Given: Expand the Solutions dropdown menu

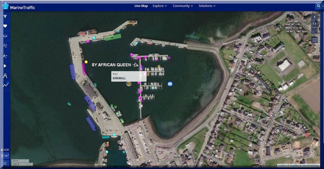Looking at the screenshot, I should 207,6.
